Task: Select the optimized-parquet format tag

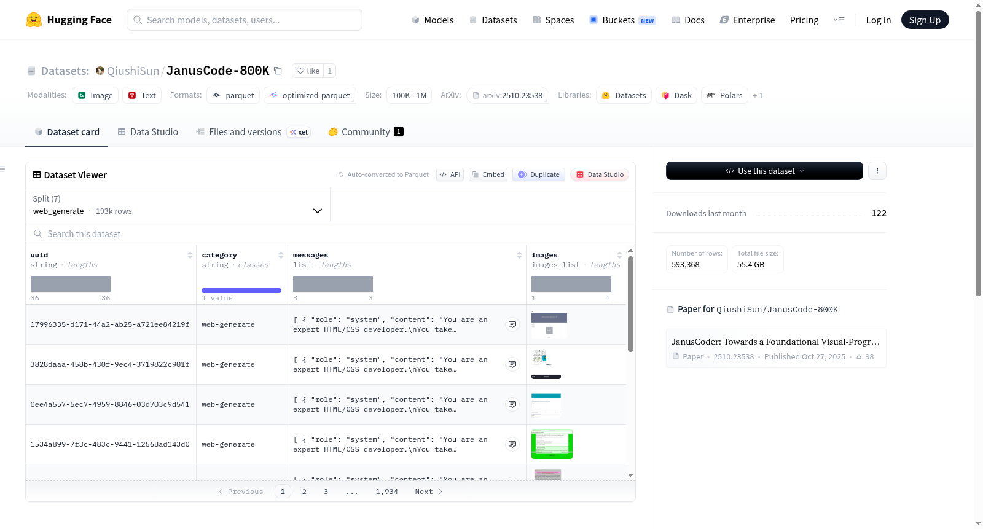Action: (310, 95)
